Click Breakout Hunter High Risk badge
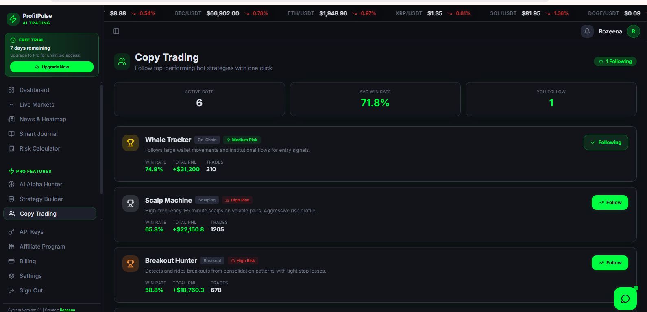This screenshot has width=647, height=312. [243, 261]
